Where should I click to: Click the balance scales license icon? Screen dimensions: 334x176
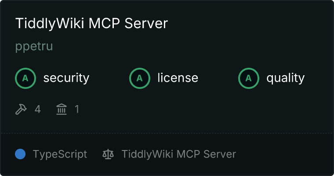point(108,154)
